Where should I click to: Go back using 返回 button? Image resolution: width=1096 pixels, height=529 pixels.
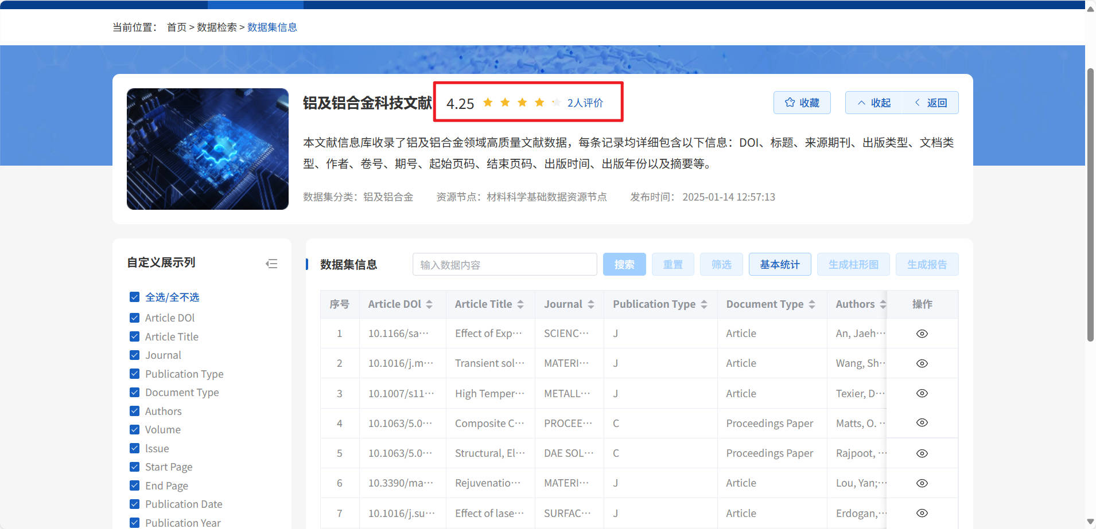pos(931,103)
